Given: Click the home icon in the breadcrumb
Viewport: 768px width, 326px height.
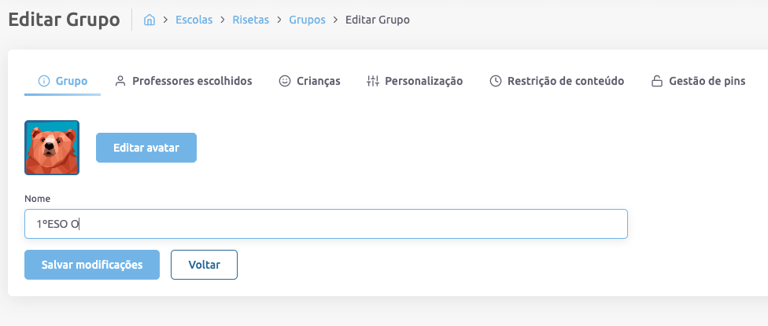Looking at the screenshot, I should pos(150,20).
